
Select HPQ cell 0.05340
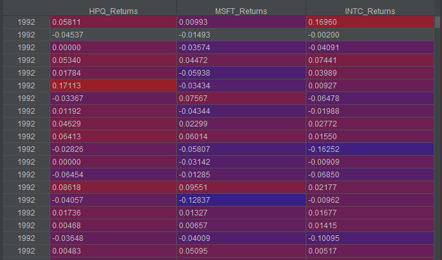pos(113,60)
